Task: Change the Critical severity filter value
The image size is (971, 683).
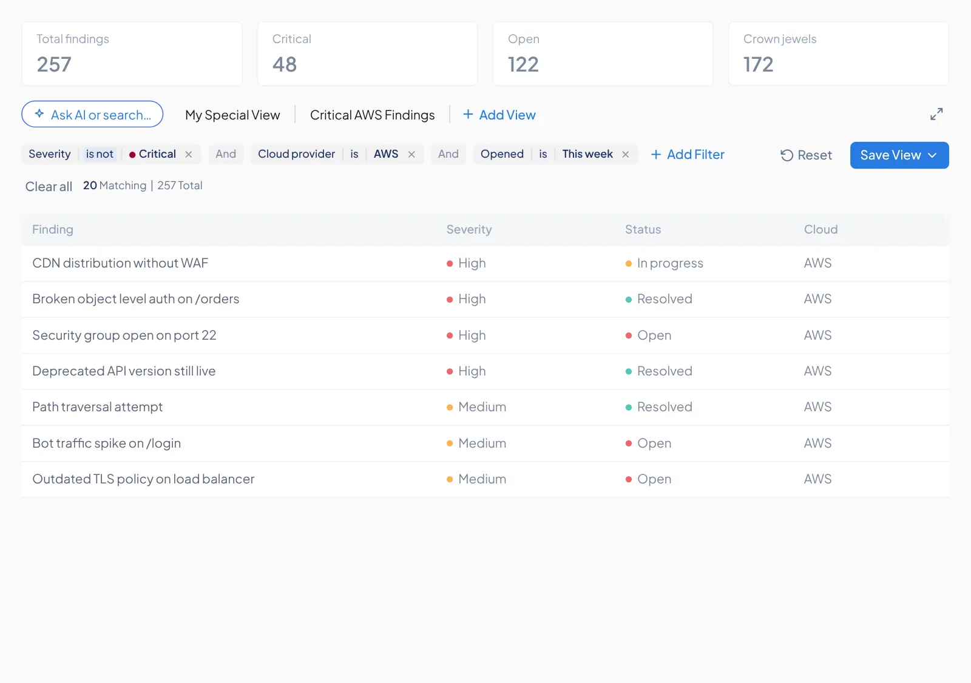Action: (x=152, y=154)
